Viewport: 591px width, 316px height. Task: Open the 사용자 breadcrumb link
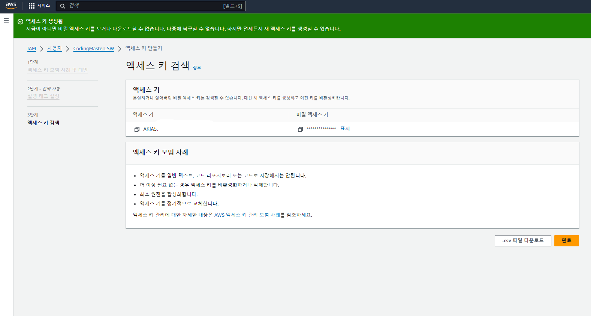click(x=54, y=49)
